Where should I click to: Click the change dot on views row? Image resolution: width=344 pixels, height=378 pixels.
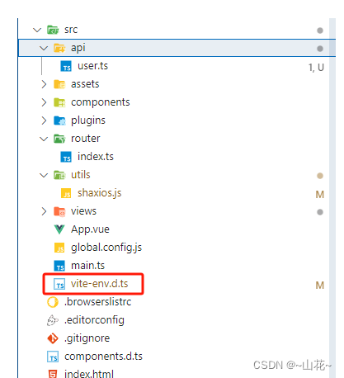pos(320,212)
